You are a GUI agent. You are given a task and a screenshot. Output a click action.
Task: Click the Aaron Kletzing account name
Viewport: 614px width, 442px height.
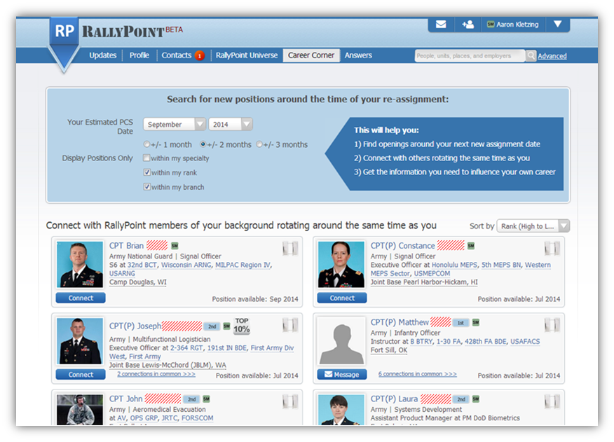(517, 25)
